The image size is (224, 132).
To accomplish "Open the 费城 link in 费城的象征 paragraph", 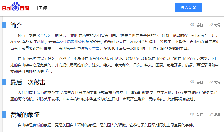I will point(36,125).
